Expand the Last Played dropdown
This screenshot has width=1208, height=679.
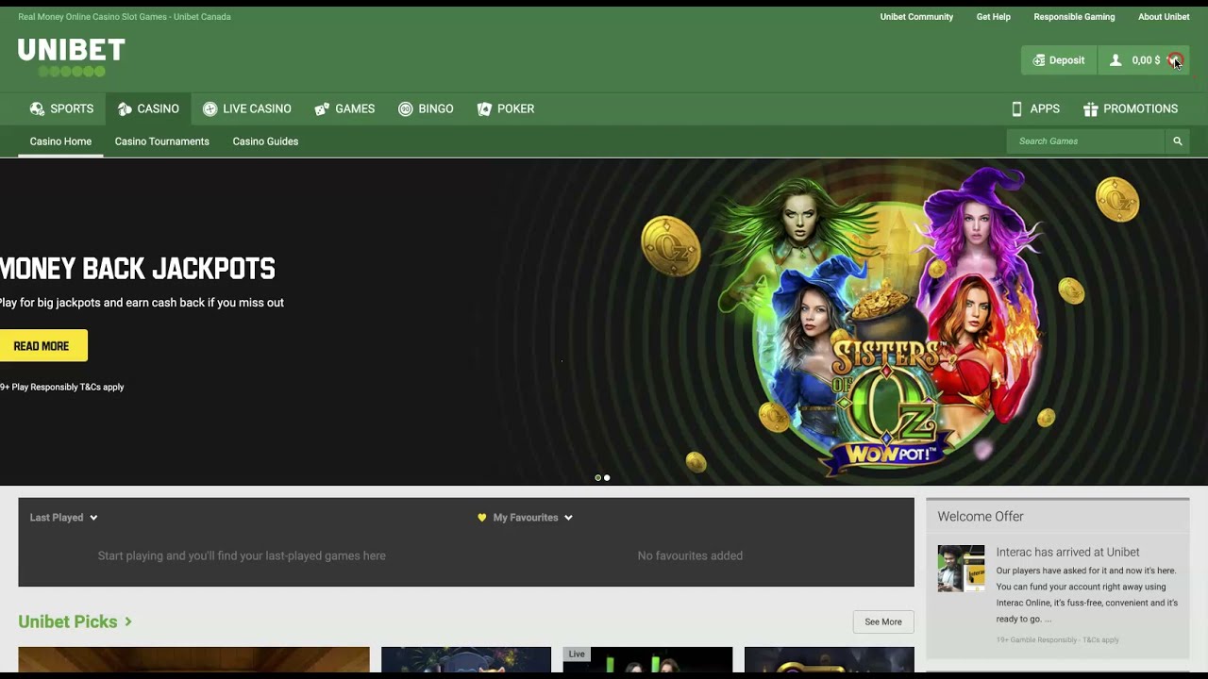(64, 518)
